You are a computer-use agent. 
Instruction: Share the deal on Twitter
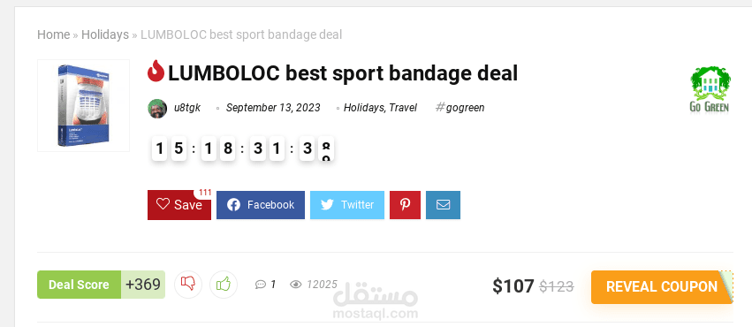[347, 205]
